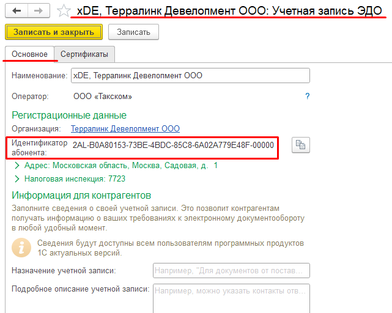
Task: Click the Оператор: label
Action: pos(30,96)
